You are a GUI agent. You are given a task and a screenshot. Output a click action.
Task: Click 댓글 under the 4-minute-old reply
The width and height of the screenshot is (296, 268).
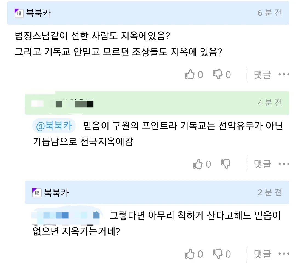click(262, 164)
